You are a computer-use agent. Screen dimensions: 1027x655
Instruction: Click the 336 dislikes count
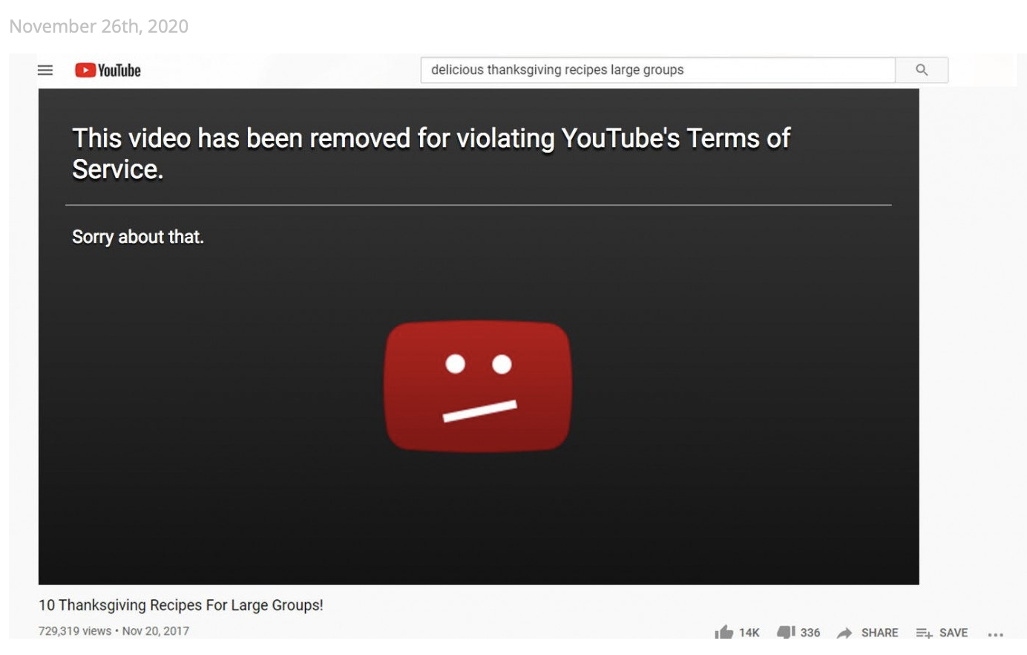[810, 633]
